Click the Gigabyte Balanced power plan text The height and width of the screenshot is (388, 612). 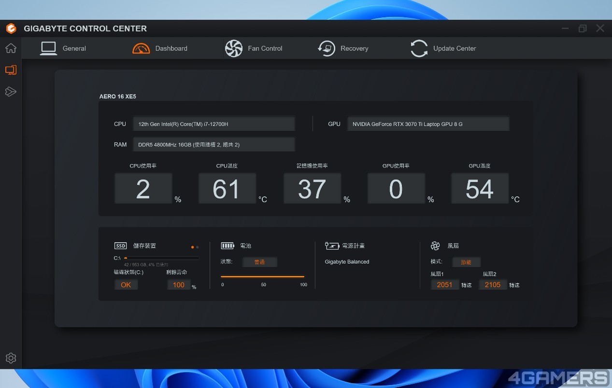coord(347,262)
